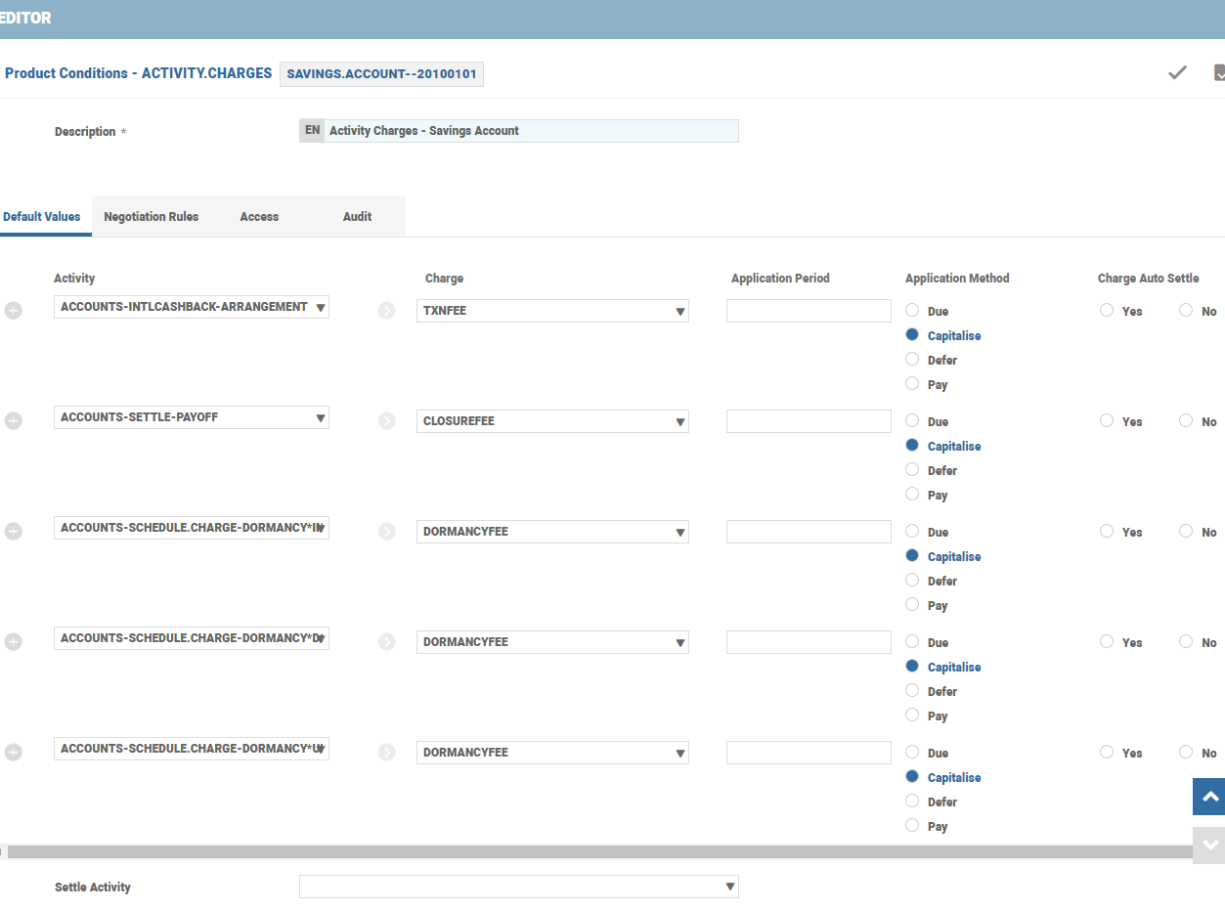Click Application Period field for TXNFEE row
1225x910 pixels.
809,311
